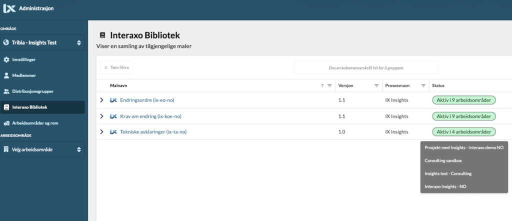
Task: Click the IX logo in header
Action: pyautogui.click(x=9, y=8)
